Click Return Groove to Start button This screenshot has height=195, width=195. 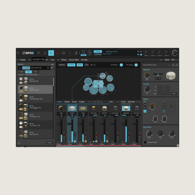point(39,53)
